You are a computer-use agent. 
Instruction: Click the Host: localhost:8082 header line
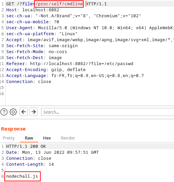pyautogui.click(x=33, y=10)
